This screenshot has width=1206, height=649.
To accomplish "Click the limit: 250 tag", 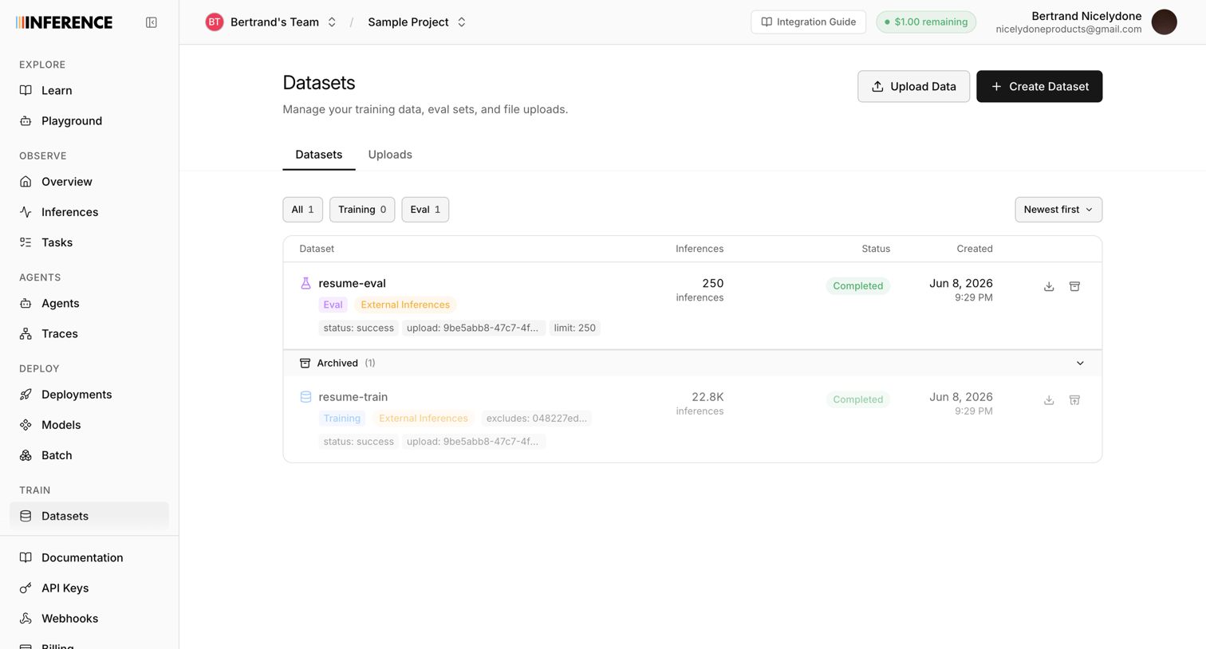I will (x=575, y=328).
